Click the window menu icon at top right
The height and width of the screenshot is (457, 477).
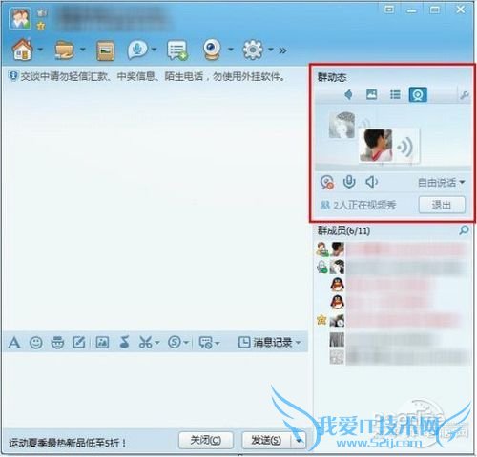[x=388, y=10]
